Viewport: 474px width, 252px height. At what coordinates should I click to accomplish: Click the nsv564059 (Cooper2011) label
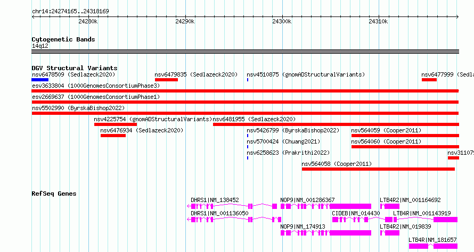pyautogui.click(x=386, y=130)
